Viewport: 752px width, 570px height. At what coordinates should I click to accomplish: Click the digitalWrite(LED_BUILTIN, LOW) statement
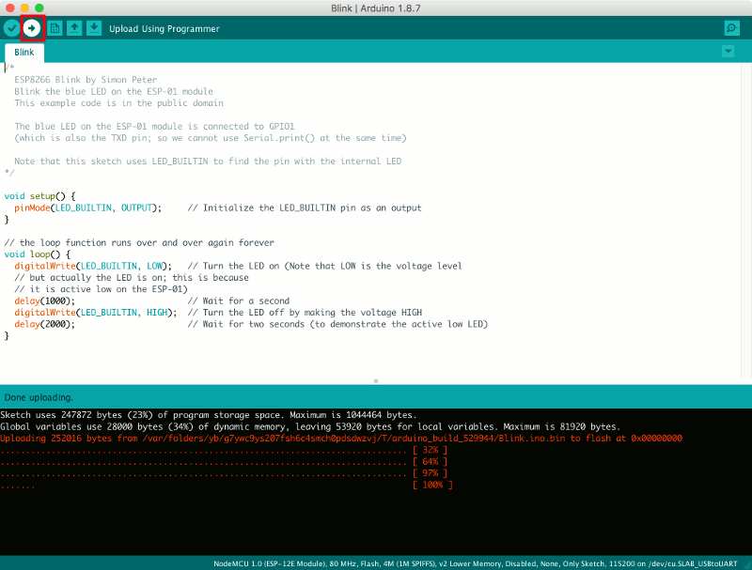(x=93, y=266)
